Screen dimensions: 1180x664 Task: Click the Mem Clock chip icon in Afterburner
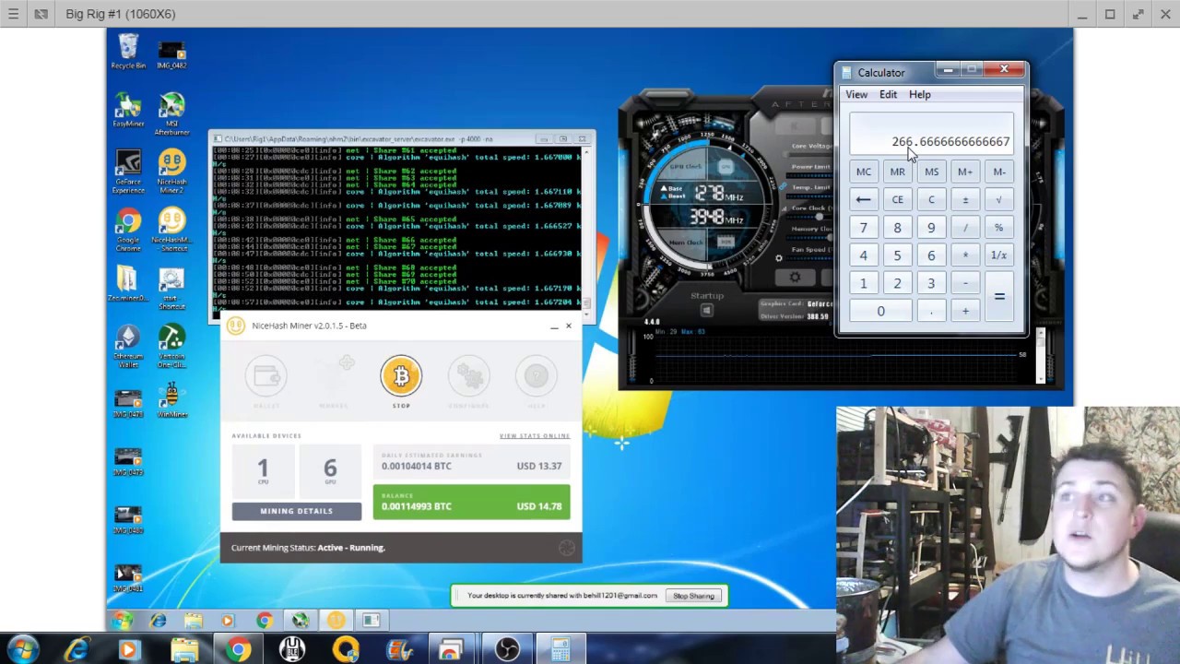pos(726,242)
